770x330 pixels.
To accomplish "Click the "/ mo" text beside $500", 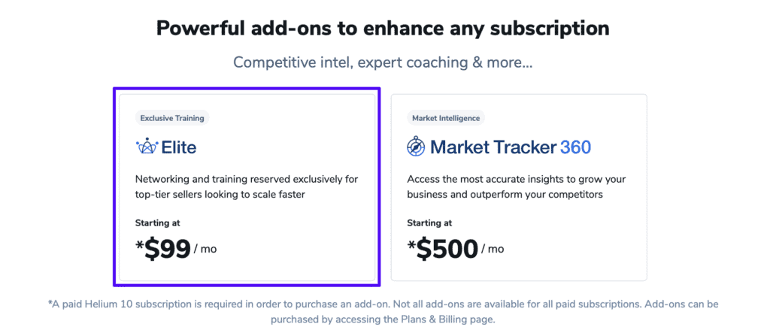I will coord(493,249).
